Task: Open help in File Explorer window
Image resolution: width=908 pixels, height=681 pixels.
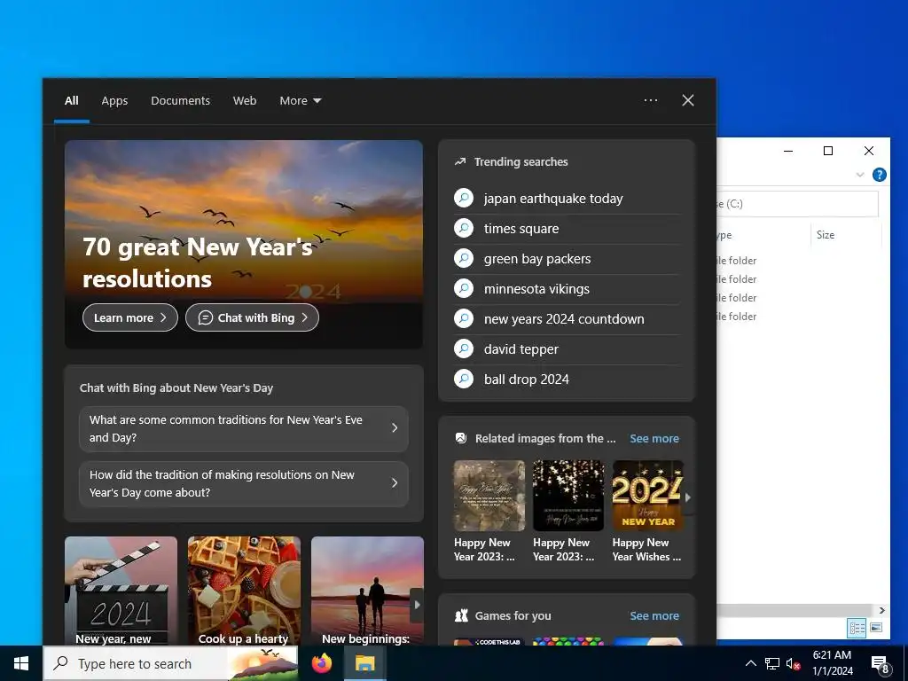Action: coord(879,175)
